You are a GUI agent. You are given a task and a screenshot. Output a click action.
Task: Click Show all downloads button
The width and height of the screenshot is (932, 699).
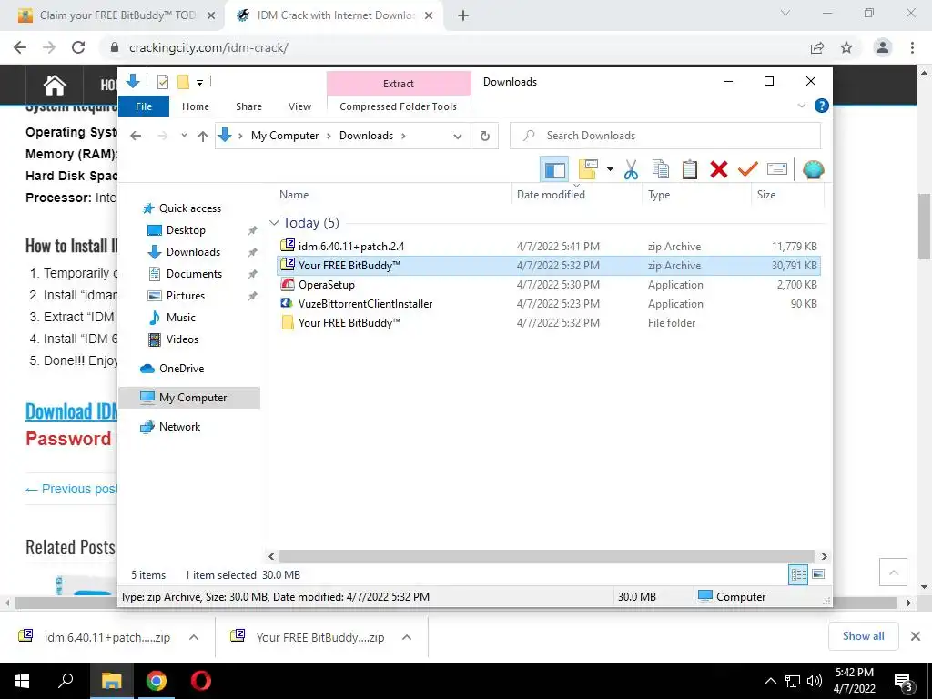click(863, 636)
